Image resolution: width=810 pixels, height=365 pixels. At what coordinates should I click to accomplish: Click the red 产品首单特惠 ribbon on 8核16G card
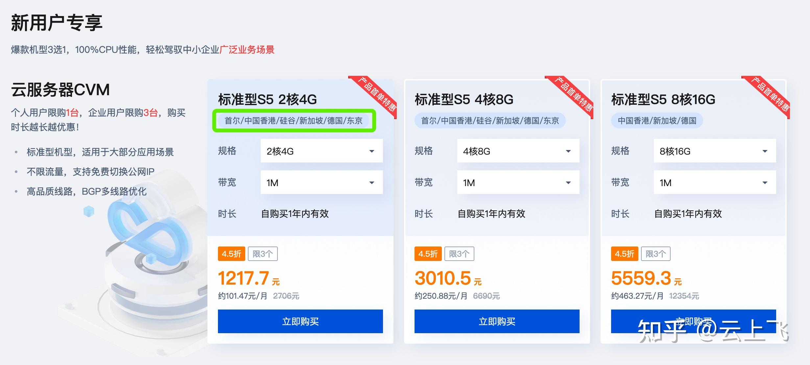click(x=770, y=94)
